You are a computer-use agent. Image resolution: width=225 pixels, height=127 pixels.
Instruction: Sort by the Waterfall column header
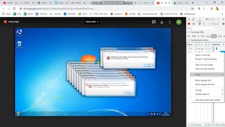coord(218,44)
